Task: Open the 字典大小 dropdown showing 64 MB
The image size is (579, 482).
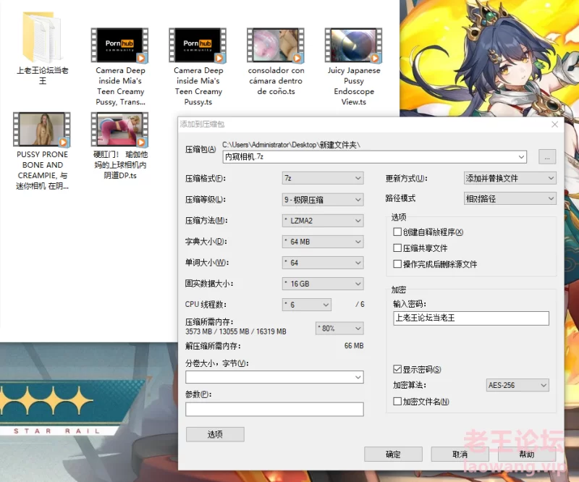Action: [323, 242]
